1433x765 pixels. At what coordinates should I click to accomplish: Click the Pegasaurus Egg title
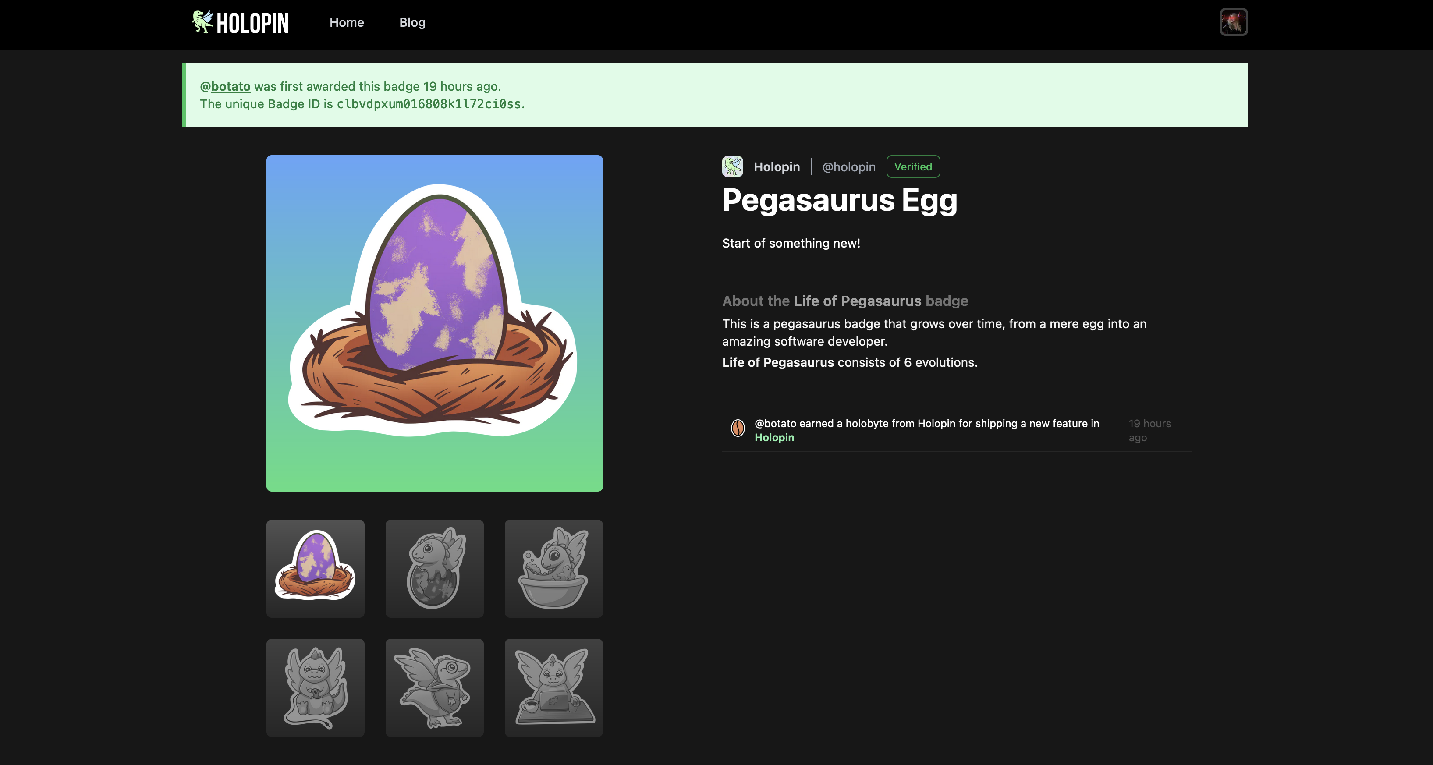[x=840, y=201]
